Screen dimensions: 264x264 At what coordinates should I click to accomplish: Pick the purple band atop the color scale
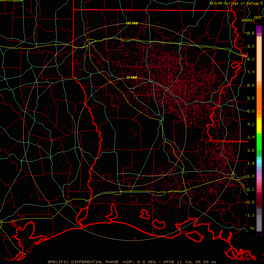point(259,29)
